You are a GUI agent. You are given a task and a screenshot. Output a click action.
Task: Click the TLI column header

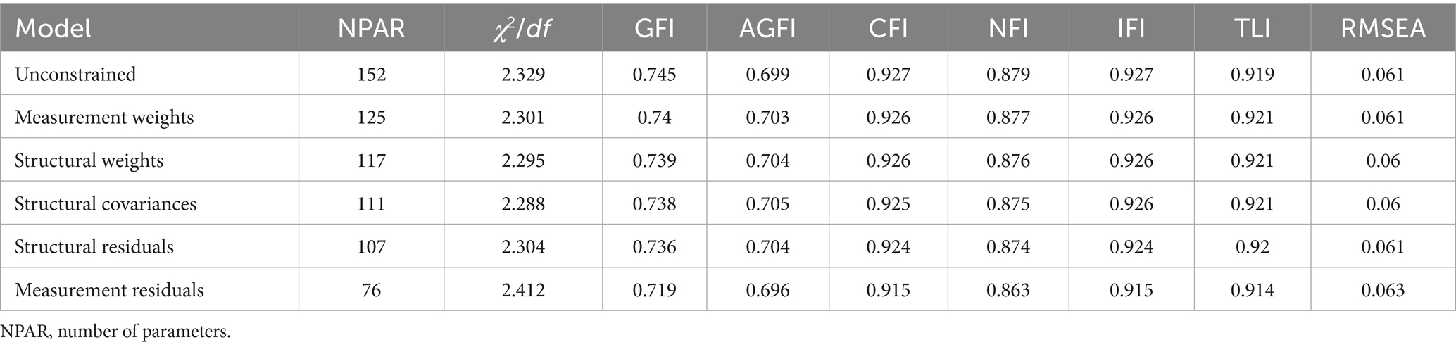1252,29
